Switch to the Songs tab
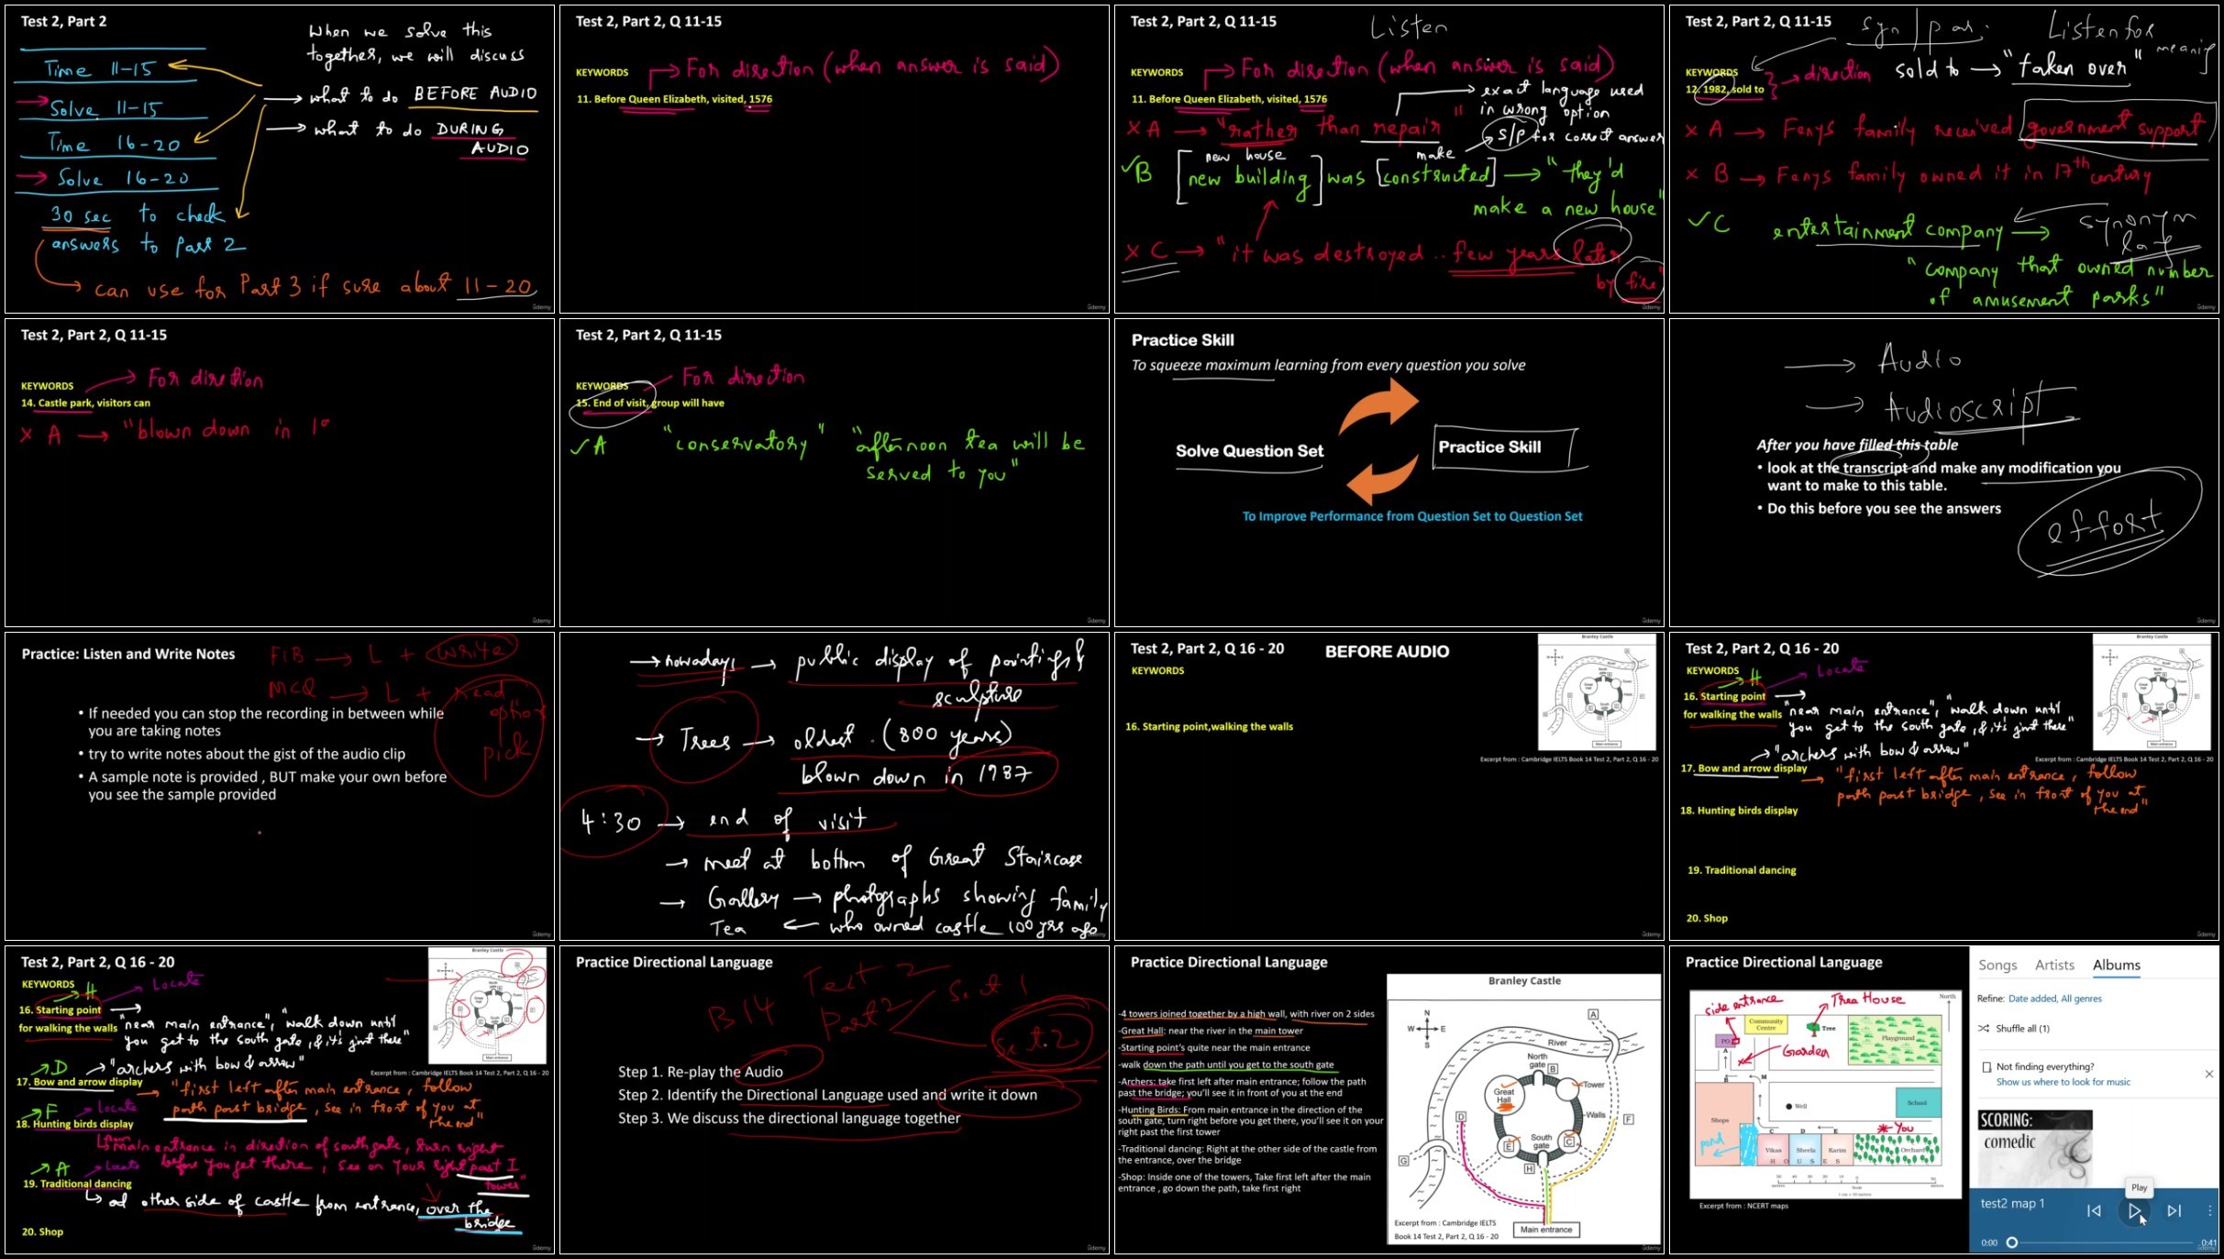2224x1259 pixels. (1997, 965)
